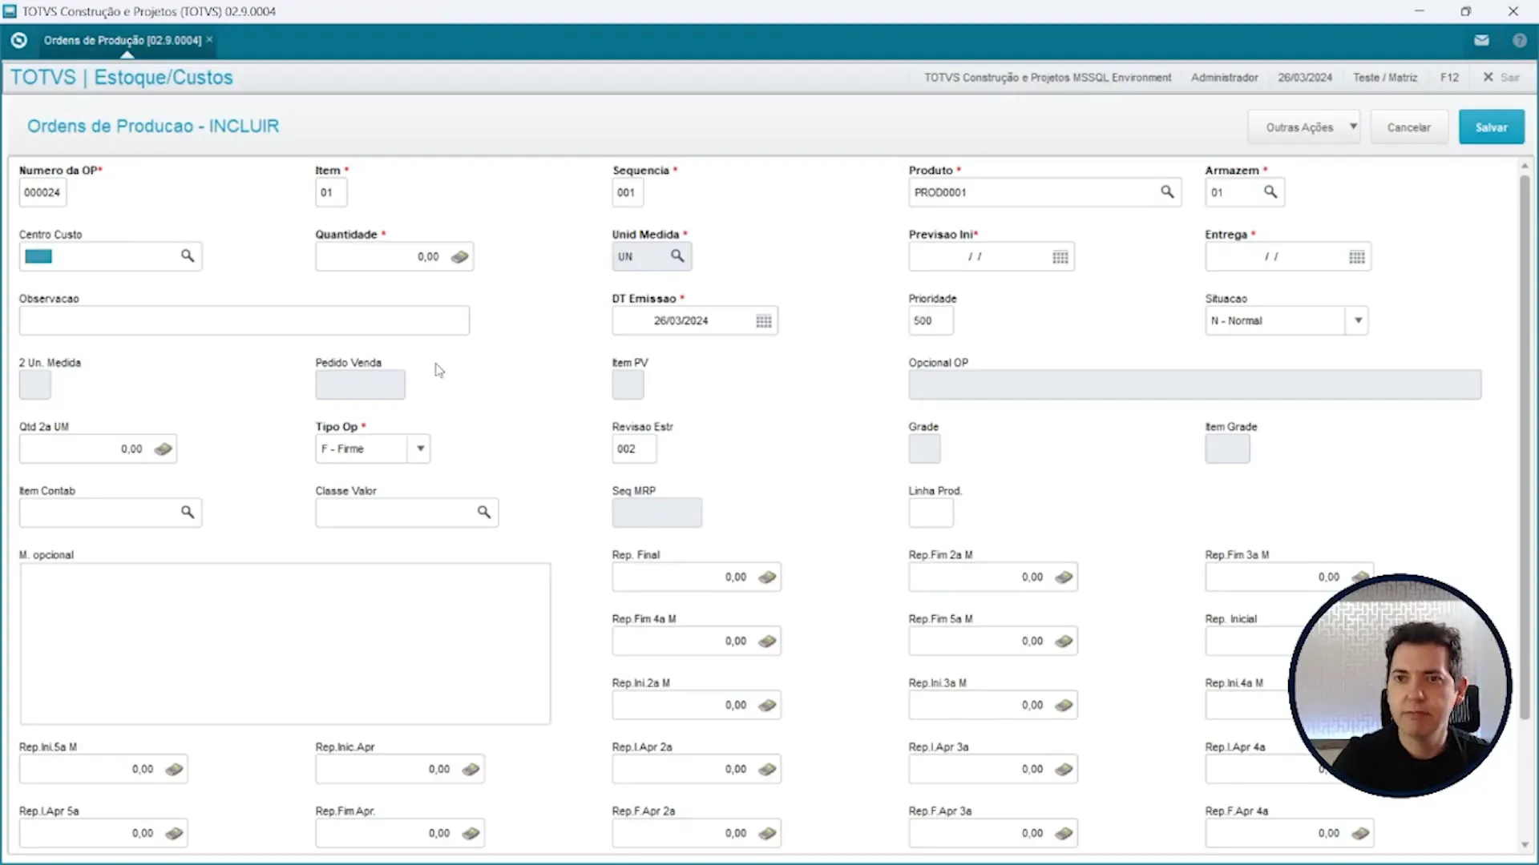Open the Classe Valor lookup search
Screen dimensions: 1539x865
coord(484,513)
